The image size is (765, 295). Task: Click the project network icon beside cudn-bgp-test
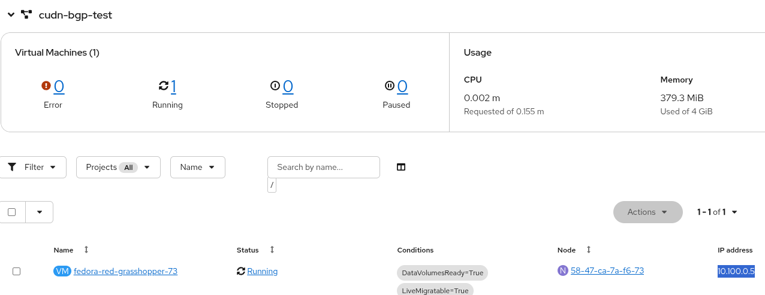[26, 14]
